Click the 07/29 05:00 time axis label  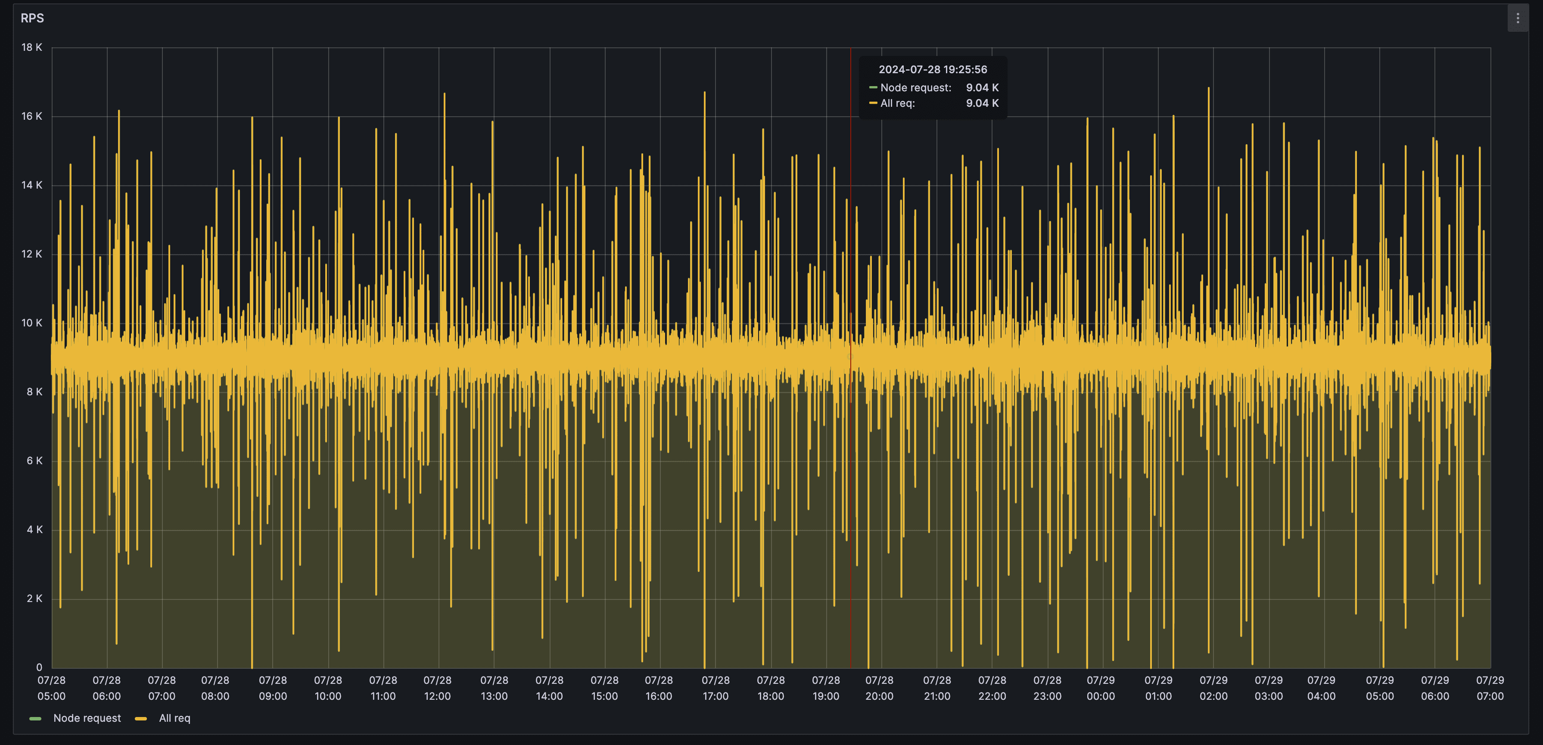click(x=1380, y=688)
